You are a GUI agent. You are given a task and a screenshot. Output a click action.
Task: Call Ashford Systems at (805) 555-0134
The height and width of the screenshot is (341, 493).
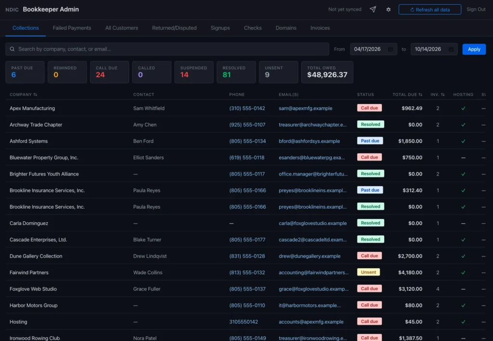pos(247,141)
